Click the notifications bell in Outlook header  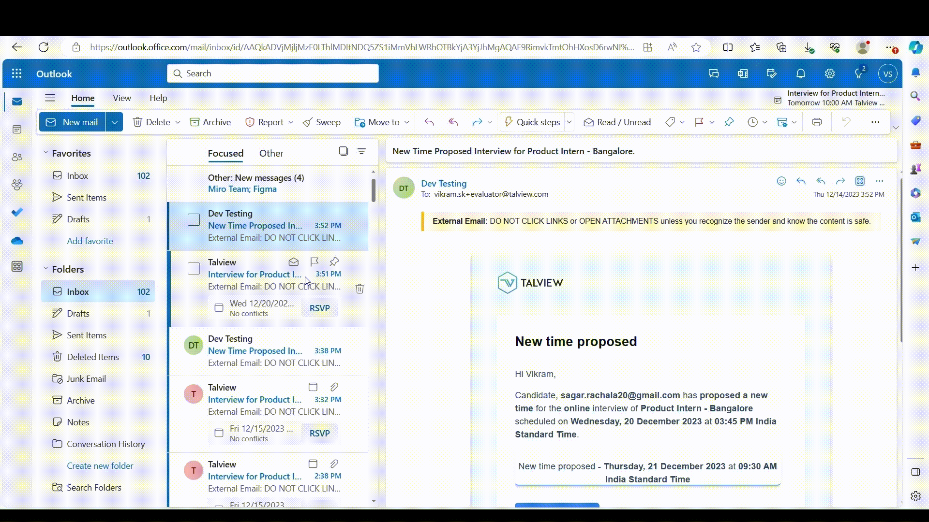pos(801,73)
